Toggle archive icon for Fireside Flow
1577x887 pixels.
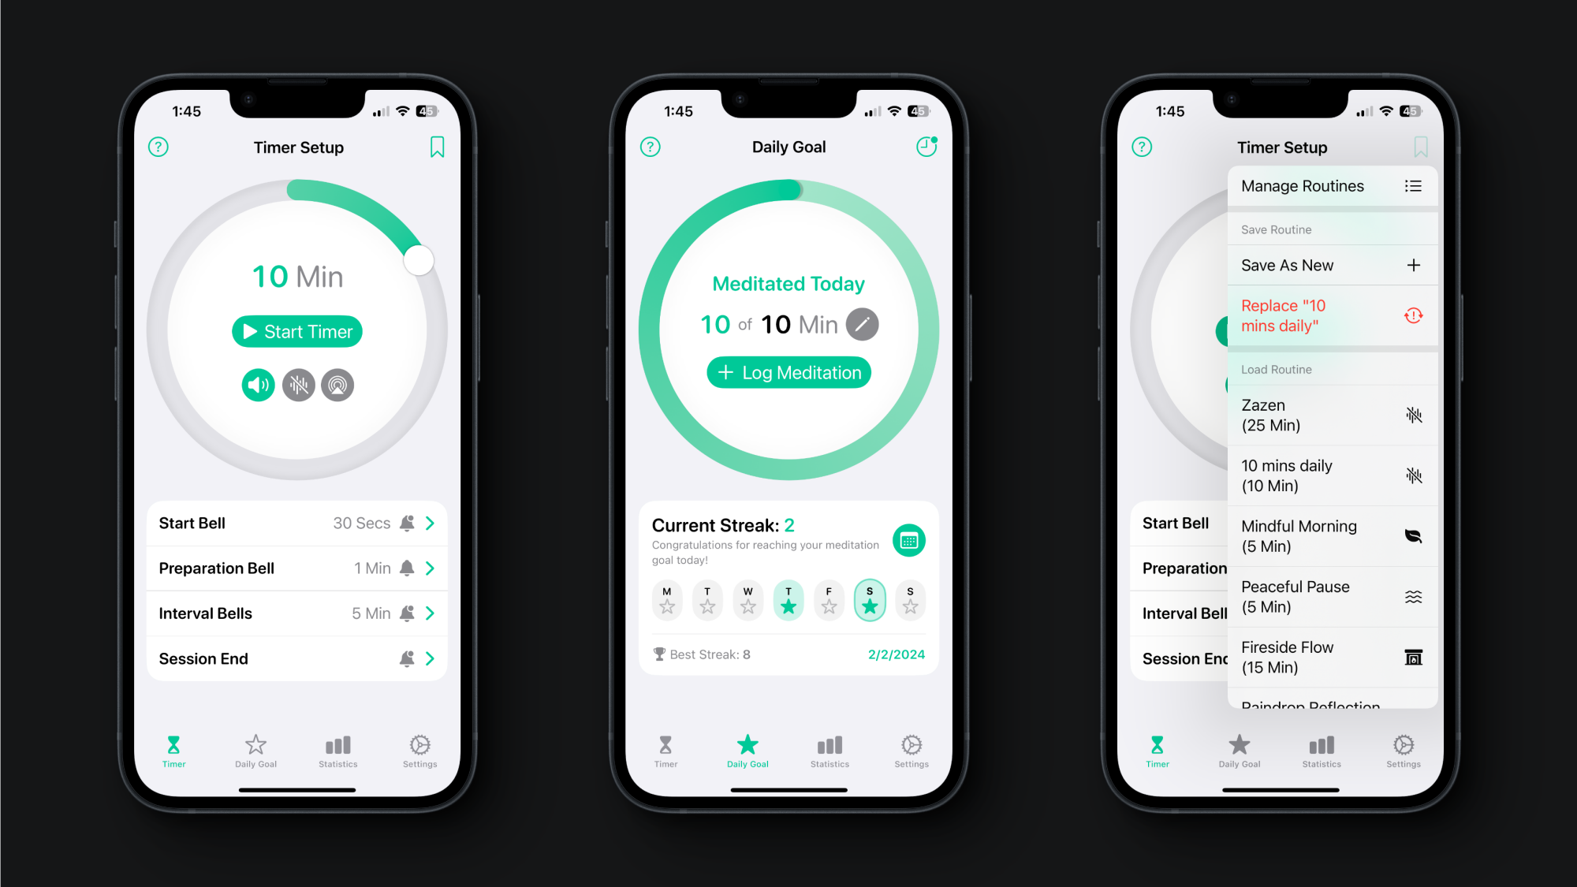1415,658
